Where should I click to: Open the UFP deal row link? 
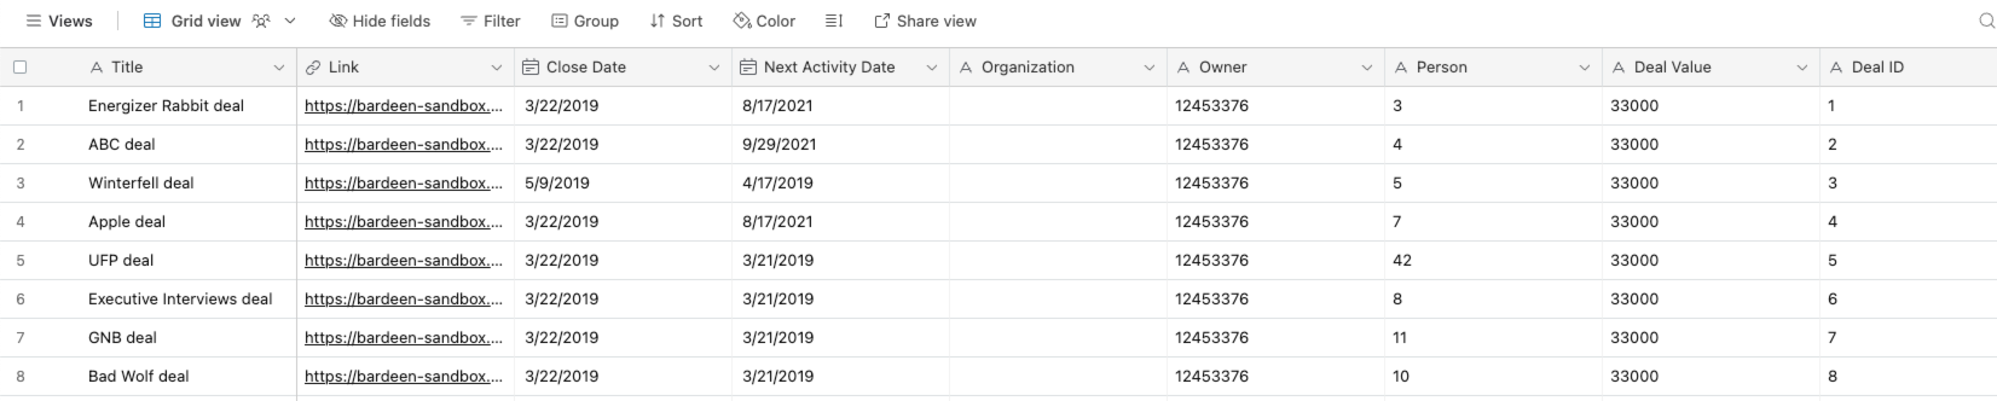tap(403, 261)
